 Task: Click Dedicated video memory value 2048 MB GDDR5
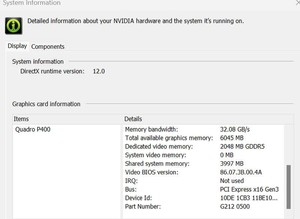click(242, 147)
